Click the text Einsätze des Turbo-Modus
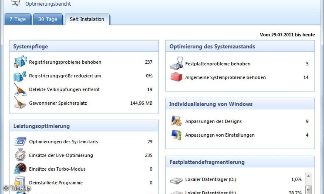 (57, 169)
